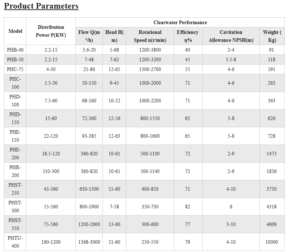Viewport: 285px width, 252px height.
Task: Select the 350-730 rotational speed cell
Action: [150, 207]
